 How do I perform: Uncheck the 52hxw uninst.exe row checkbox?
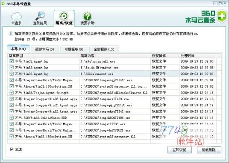pos(12,74)
